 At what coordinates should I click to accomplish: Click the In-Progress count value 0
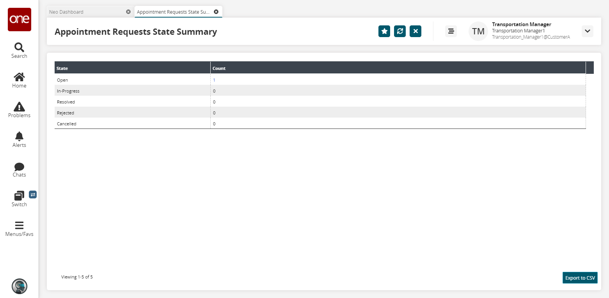click(x=214, y=91)
